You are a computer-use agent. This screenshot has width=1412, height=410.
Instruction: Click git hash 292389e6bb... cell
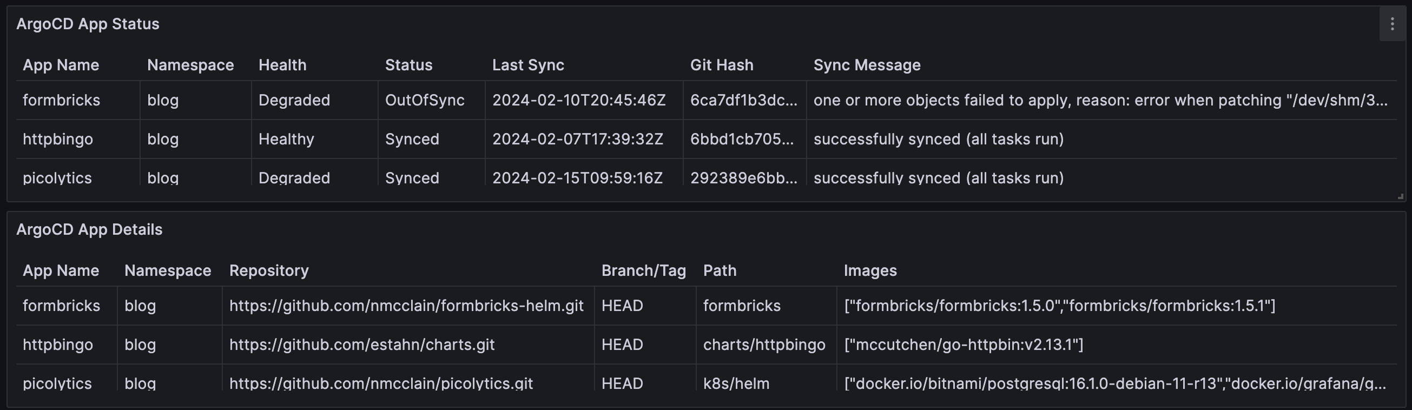pyautogui.click(x=743, y=178)
